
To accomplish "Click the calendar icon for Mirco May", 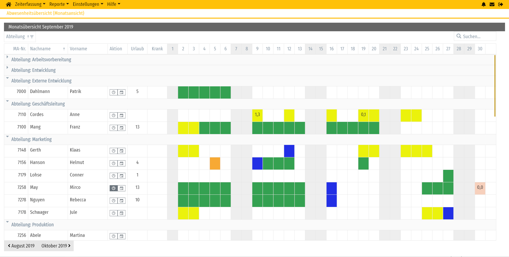I will 121,188.
